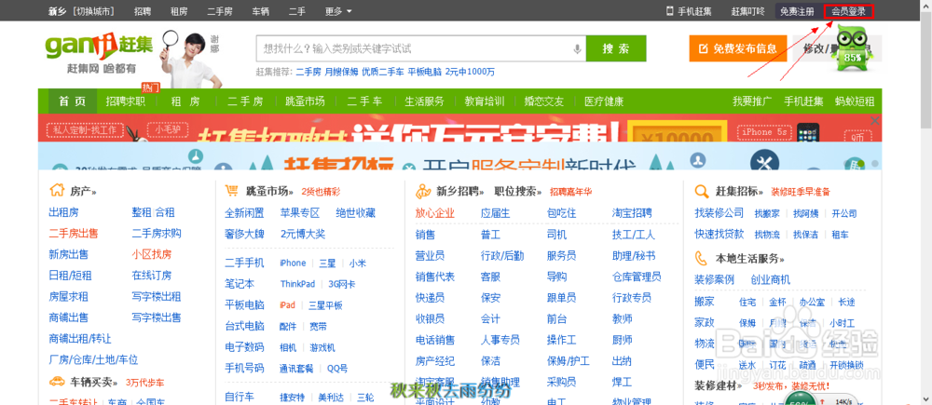Open the 更多 dropdown in top bar
This screenshot has width=932, height=405.
339,10
